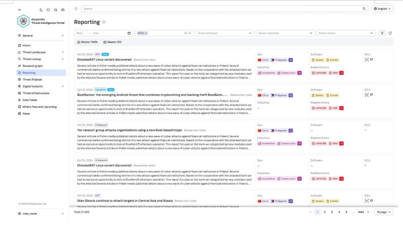Open the Stan Ghouls report

point(125,201)
